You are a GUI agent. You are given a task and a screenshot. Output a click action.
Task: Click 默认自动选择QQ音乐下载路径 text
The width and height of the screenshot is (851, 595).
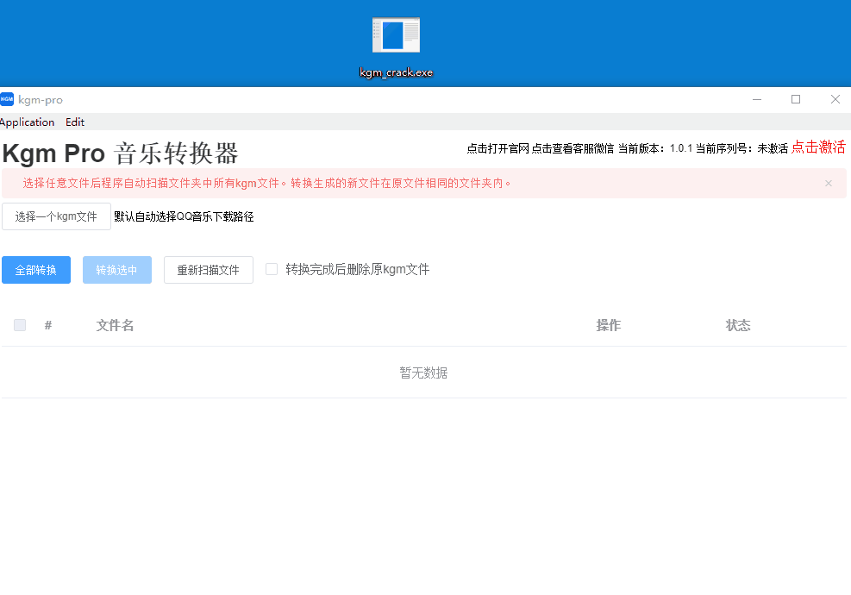184,216
